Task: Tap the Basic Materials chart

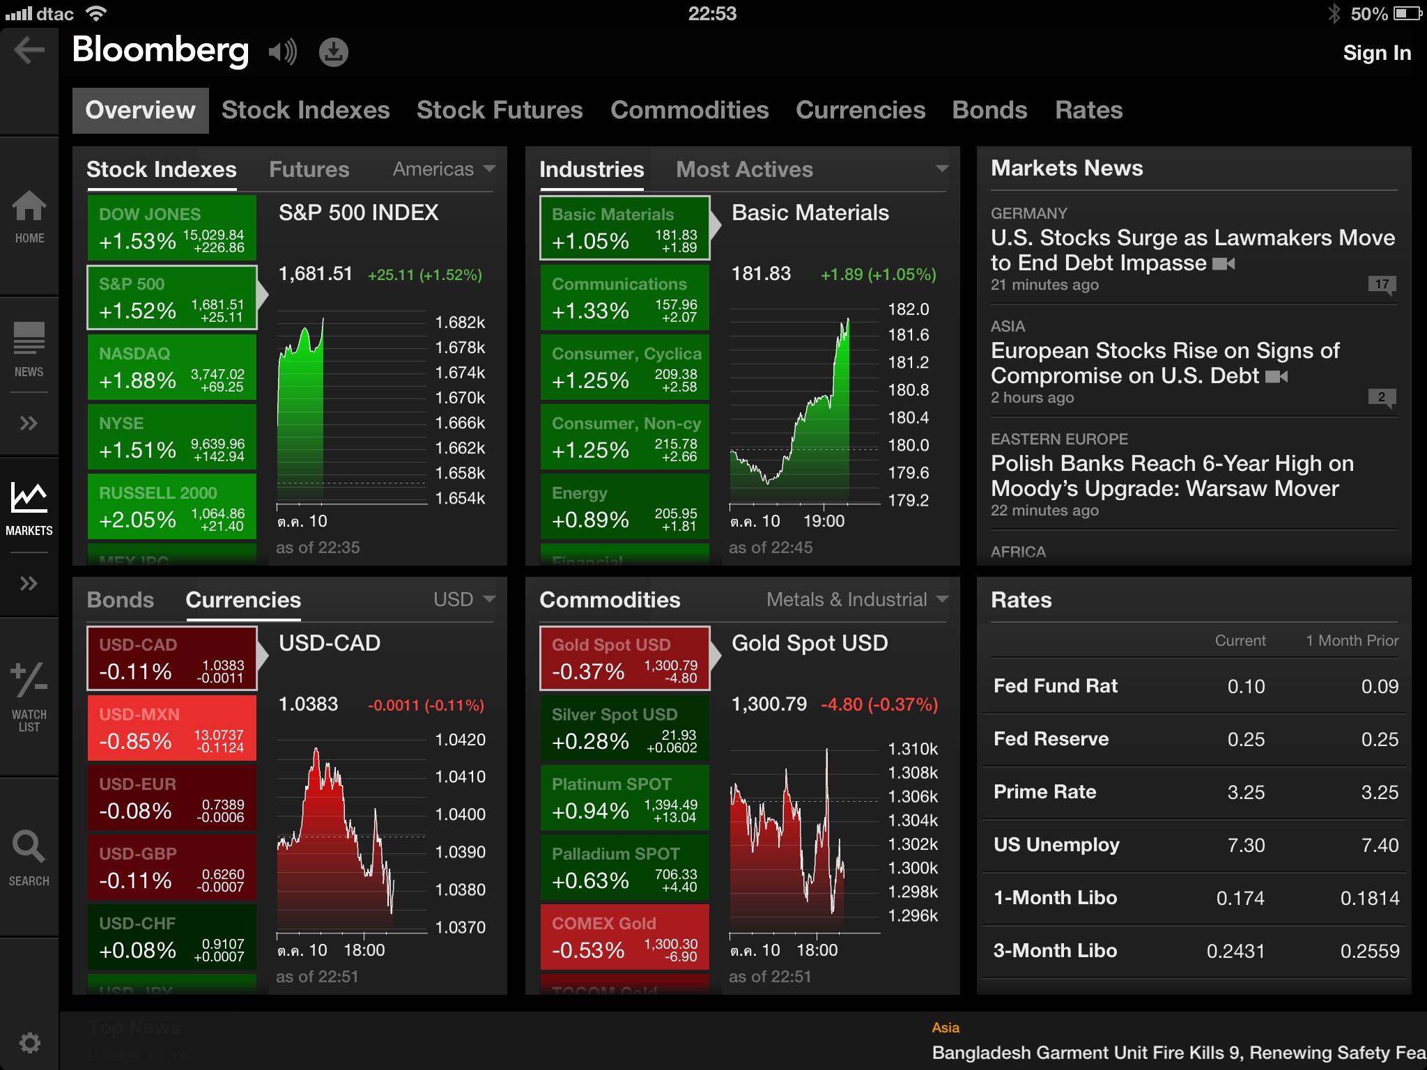Action: pos(805,408)
